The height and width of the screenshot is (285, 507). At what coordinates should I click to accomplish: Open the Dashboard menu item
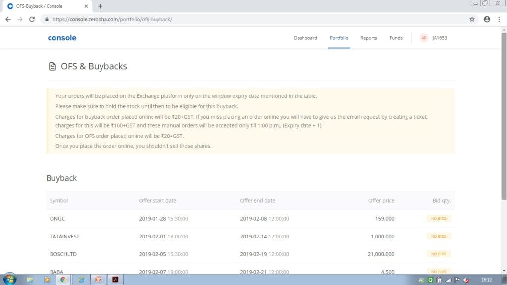click(x=305, y=38)
